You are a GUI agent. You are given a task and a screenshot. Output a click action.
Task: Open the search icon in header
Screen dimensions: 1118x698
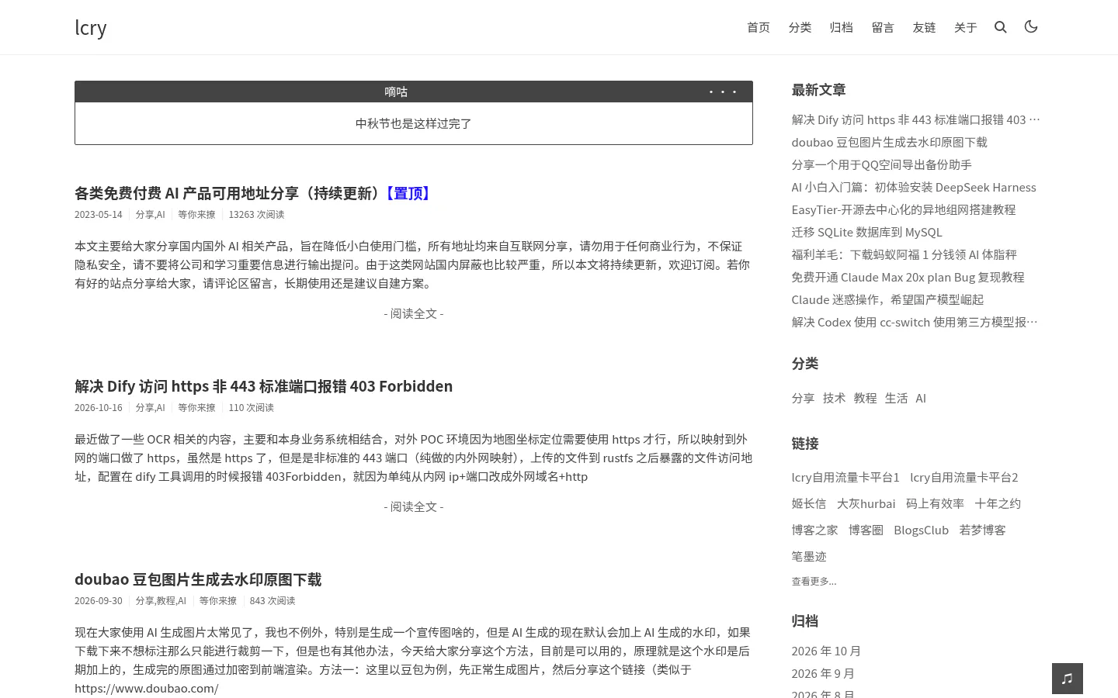(x=1001, y=27)
